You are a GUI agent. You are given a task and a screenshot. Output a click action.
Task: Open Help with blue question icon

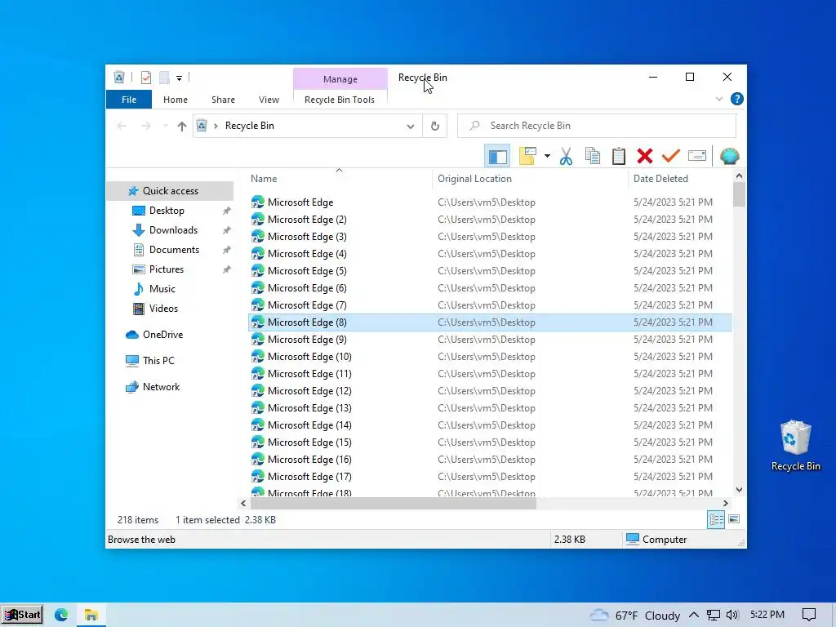pyautogui.click(x=737, y=99)
